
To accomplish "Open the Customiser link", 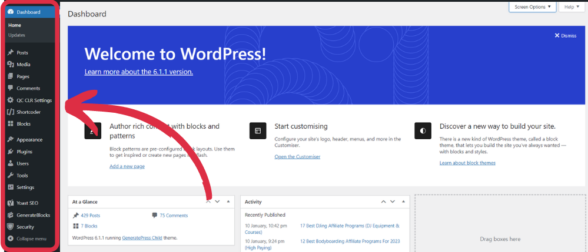I will pos(297,156).
